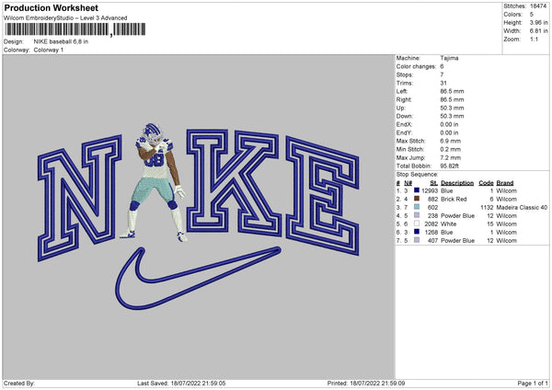The image size is (552, 390).
Task: Click the letter E in the design
Action: click(322, 195)
